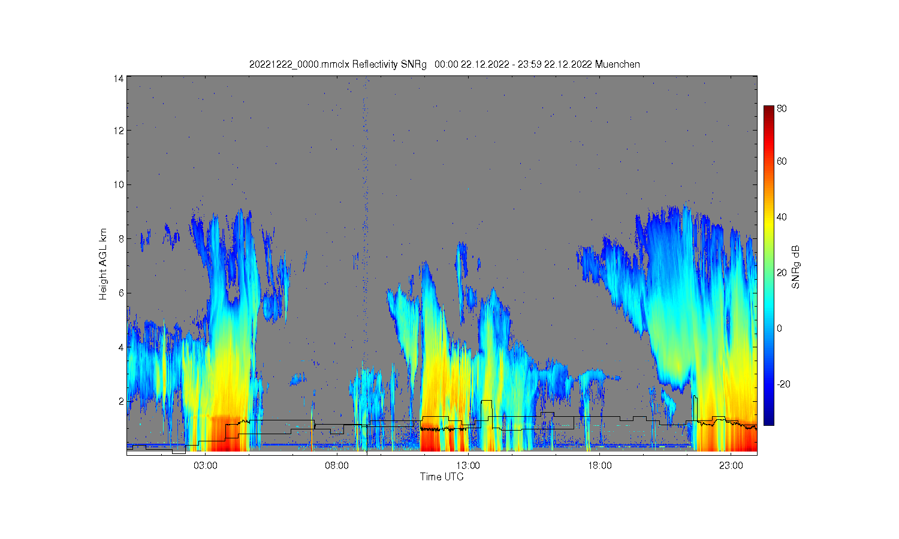Click the 03:00 time tick label
Image resolution: width=899 pixels, height=539 pixels.
pyautogui.click(x=206, y=465)
